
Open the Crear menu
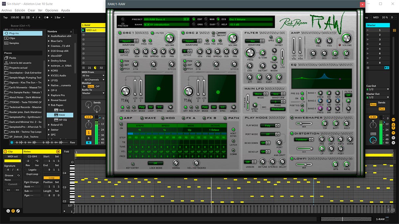point(32,10)
